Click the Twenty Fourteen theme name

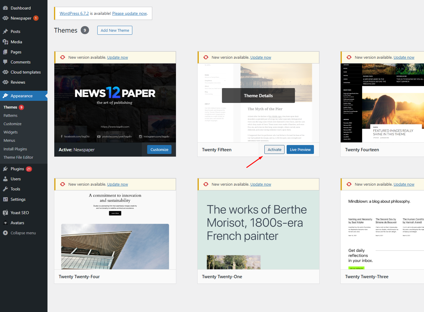(x=362, y=150)
